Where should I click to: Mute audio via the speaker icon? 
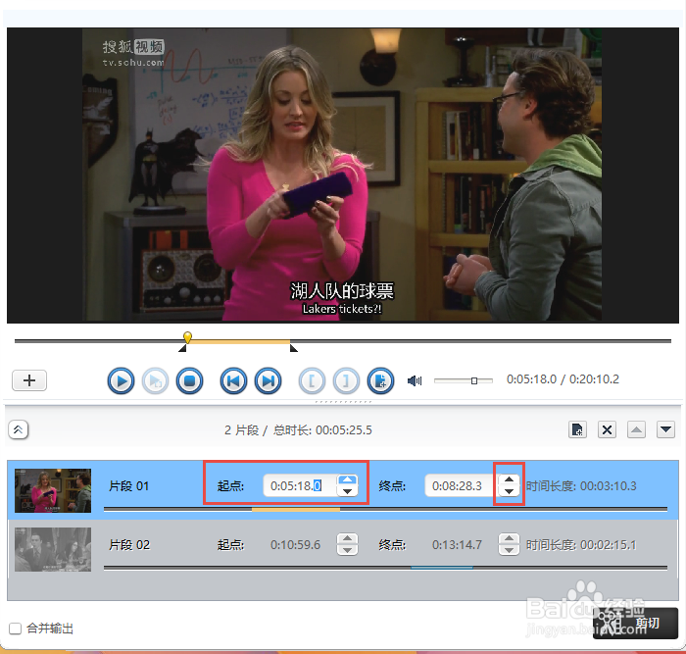(415, 380)
